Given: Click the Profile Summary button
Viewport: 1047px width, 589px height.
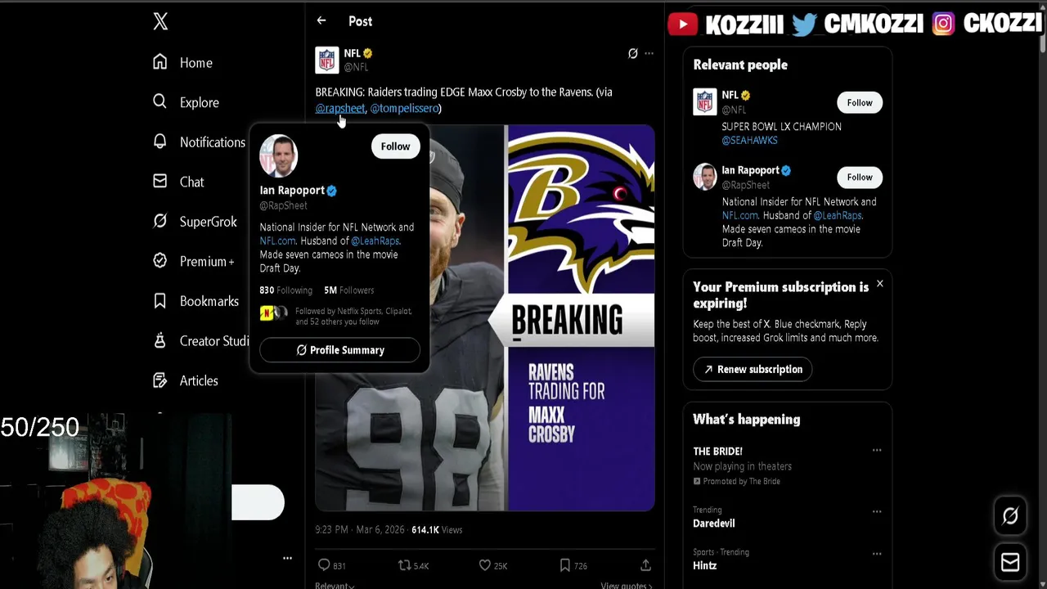Looking at the screenshot, I should tap(339, 350).
